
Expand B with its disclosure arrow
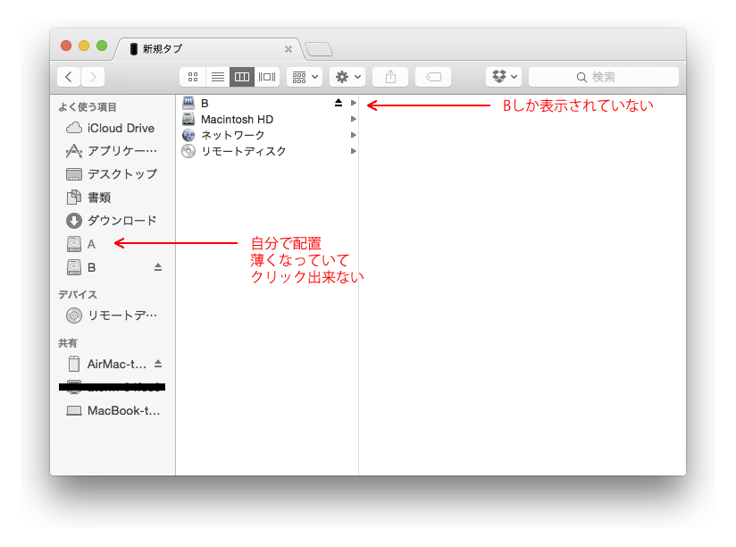[354, 103]
